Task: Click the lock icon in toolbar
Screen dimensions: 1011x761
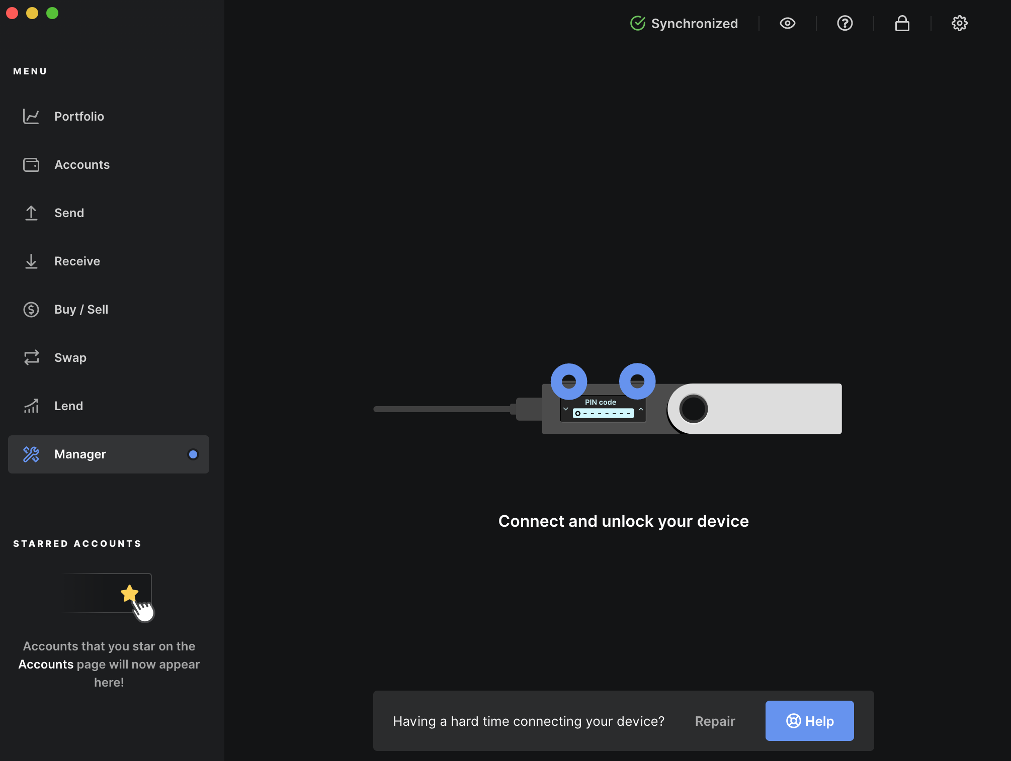Action: click(x=902, y=23)
